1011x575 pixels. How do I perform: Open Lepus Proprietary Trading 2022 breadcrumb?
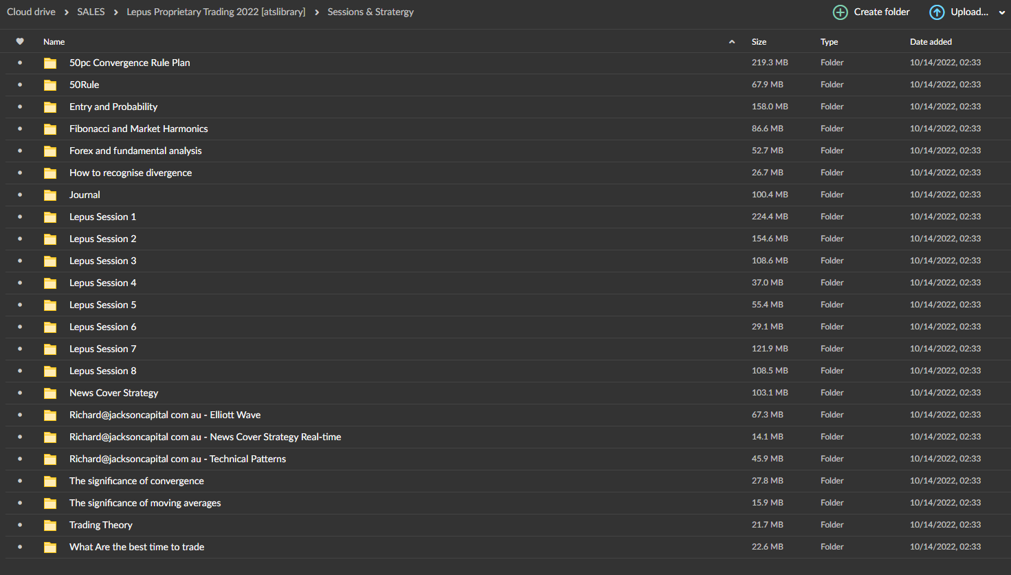click(x=216, y=12)
